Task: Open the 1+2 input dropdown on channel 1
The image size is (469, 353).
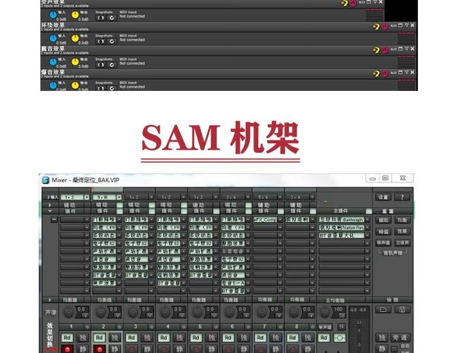Action: coord(86,197)
